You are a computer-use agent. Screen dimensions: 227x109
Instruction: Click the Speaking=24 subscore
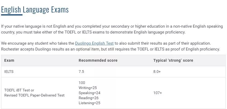tap(89, 93)
